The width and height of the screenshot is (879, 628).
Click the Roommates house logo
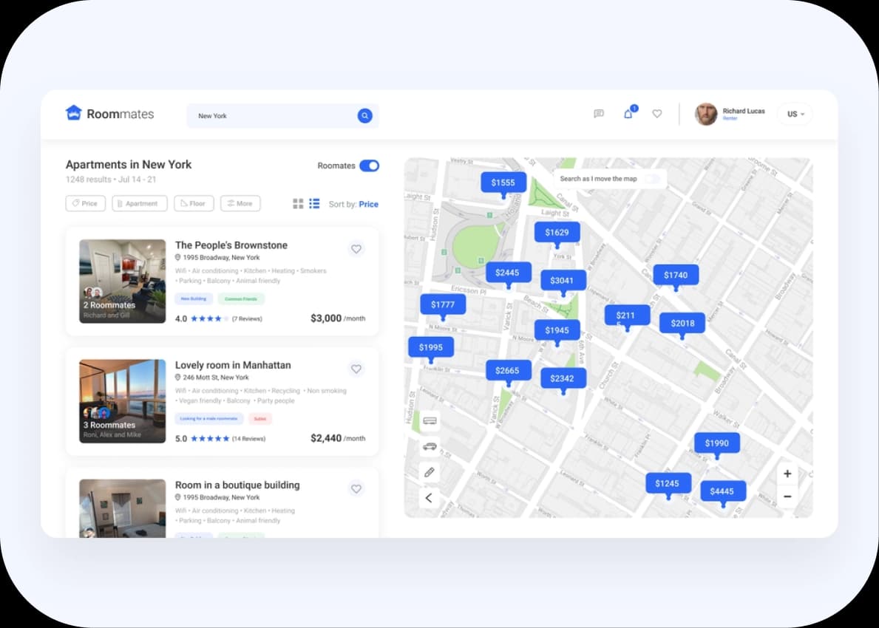tap(73, 112)
